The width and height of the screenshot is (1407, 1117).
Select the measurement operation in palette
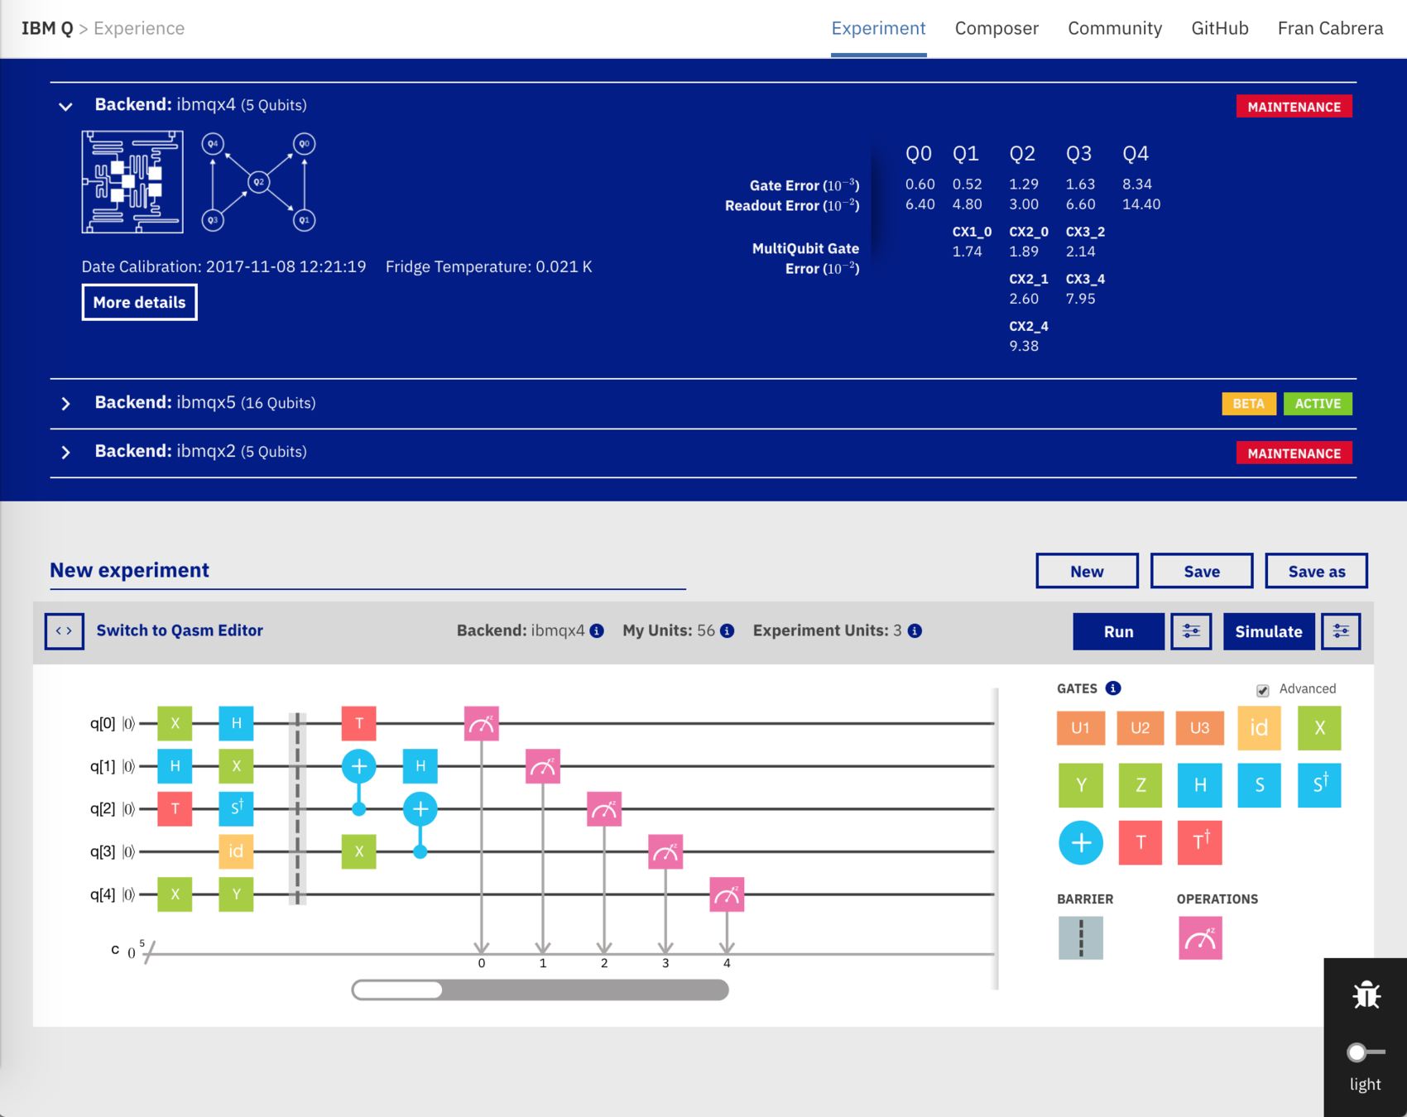click(x=1200, y=938)
